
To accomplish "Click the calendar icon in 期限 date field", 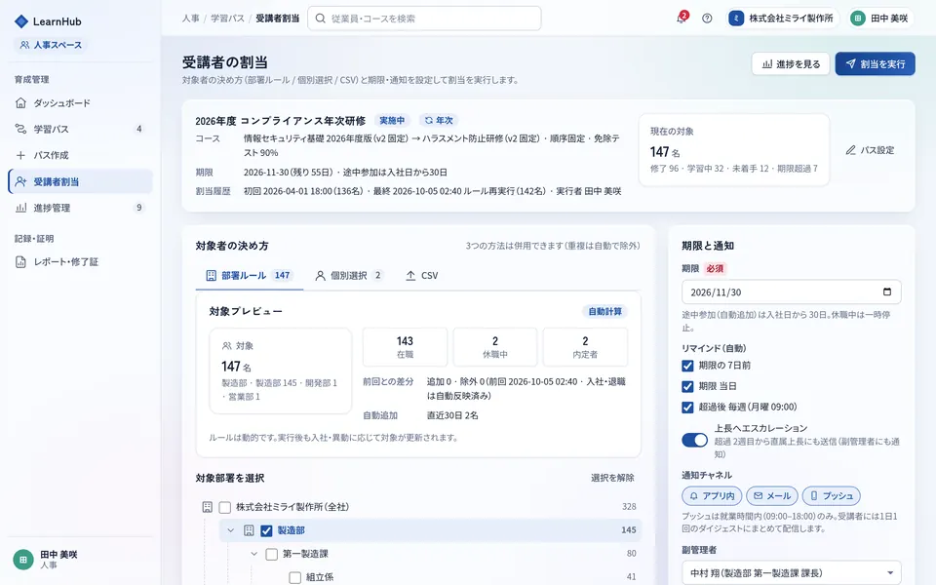I will 887,292.
